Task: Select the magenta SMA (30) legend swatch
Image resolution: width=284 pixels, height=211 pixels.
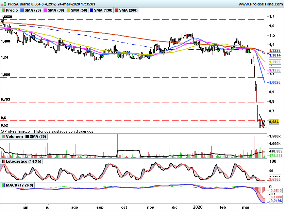Action: click(45, 11)
